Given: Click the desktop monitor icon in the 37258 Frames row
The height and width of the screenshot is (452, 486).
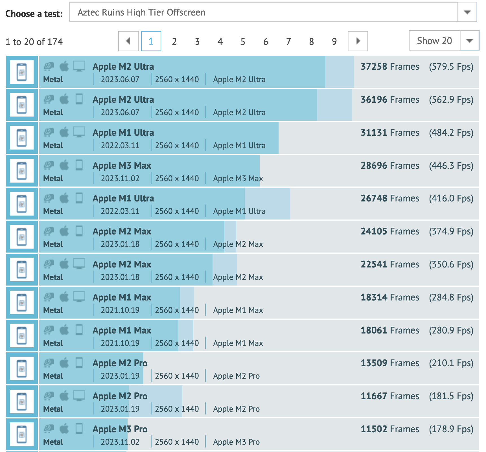Looking at the screenshot, I should coord(79,66).
